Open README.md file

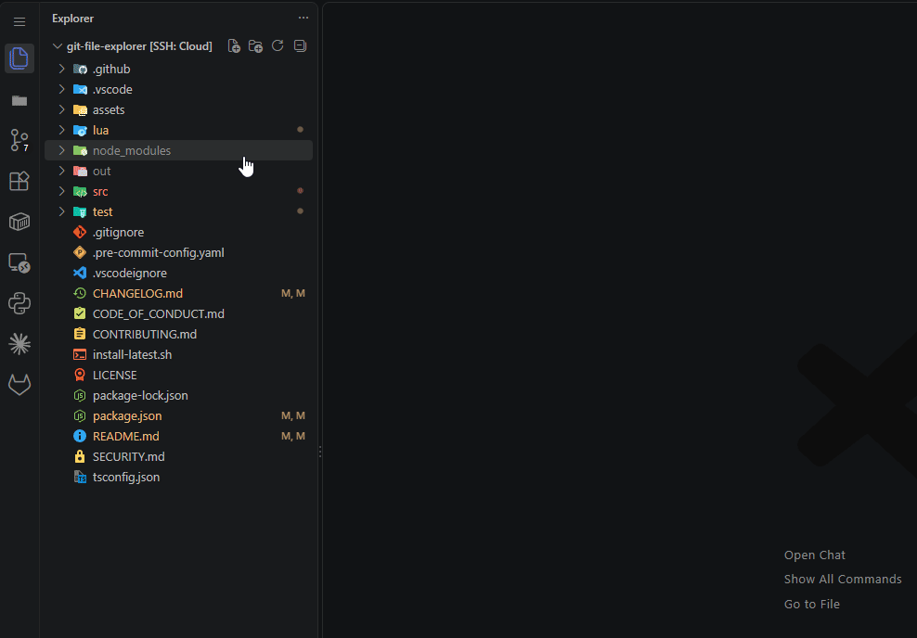[178, 437]
